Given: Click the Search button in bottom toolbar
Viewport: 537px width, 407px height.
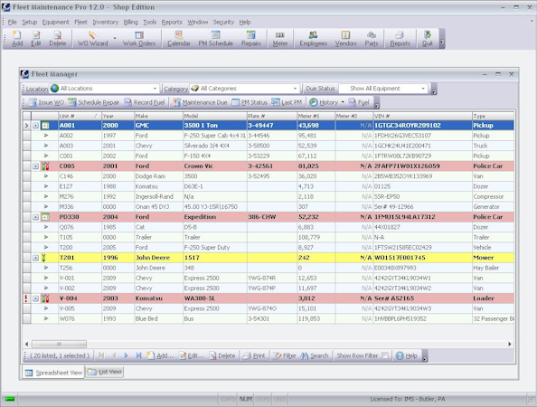Looking at the screenshot, I should point(315,355).
